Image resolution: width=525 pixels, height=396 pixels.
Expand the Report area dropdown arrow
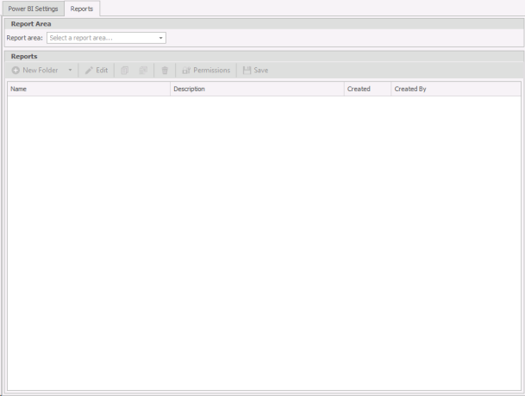tap(160, 38)
